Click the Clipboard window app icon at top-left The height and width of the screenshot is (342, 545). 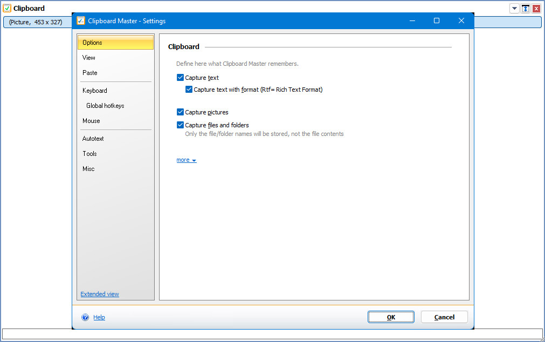pyautogui.click(x=7, y=8)
